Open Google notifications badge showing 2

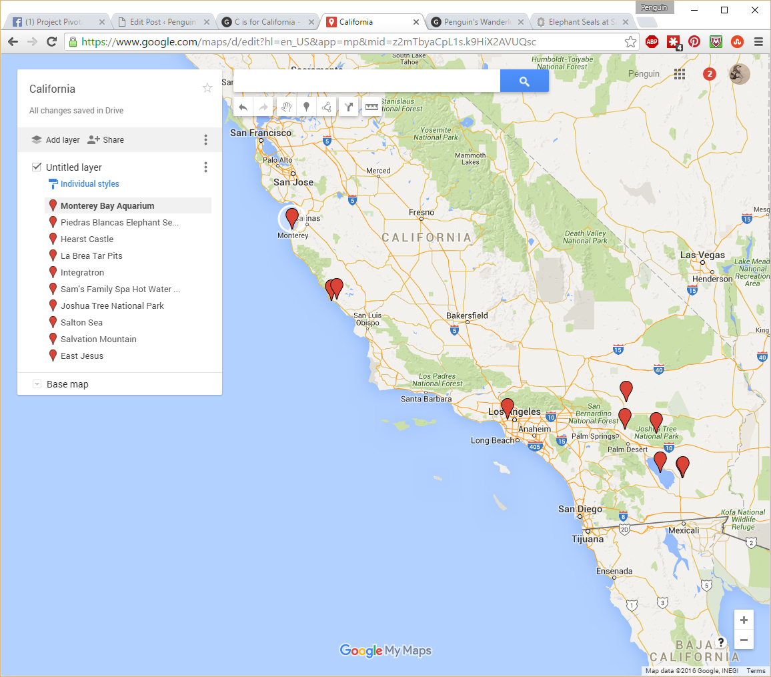pos(710,74)
